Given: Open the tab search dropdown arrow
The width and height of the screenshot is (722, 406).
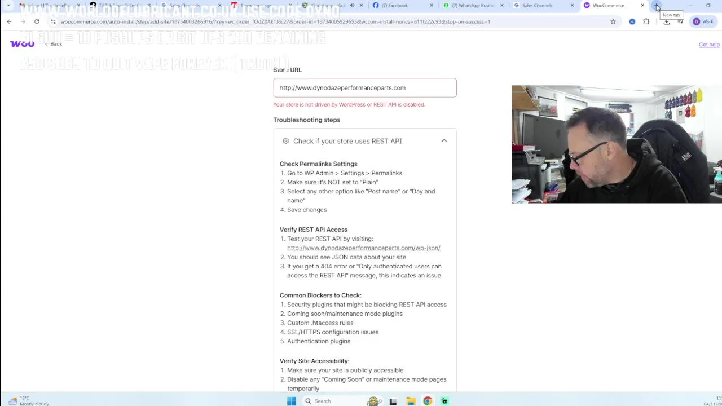Looking at the screenshot, I should click(8, 6).
